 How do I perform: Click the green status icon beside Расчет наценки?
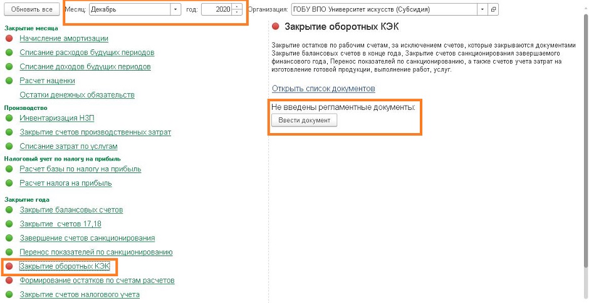9,81
